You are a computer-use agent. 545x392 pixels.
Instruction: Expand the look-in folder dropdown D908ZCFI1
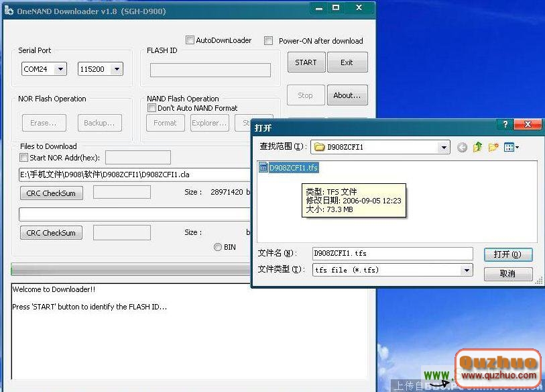pos(444,147)
